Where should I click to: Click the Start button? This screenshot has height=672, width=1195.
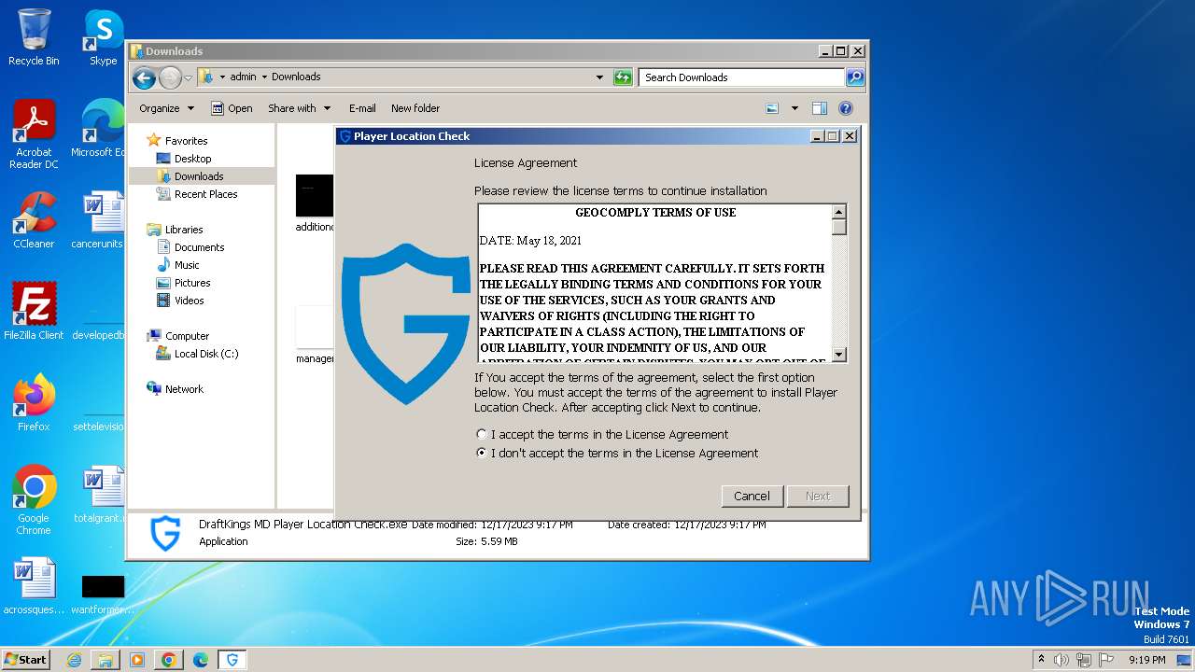tap(25, 659)
